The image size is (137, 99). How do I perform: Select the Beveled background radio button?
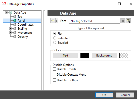55,42
